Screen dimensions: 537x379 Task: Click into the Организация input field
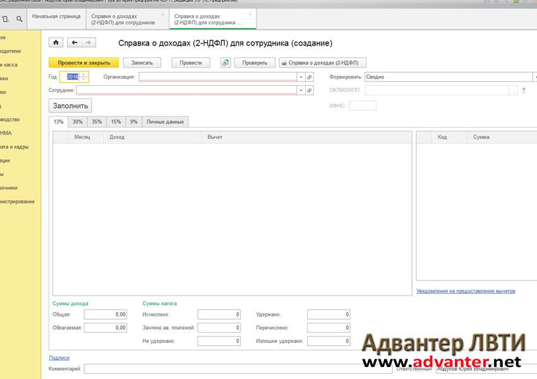point(218,77)
